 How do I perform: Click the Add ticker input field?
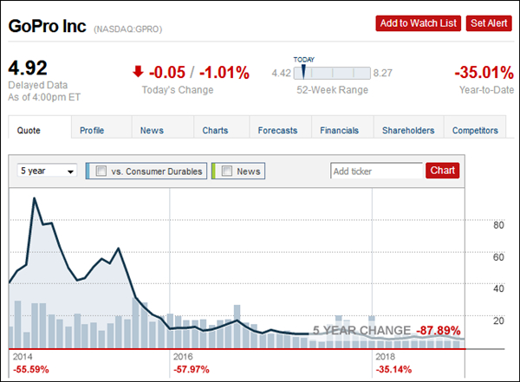click(377, 171)
